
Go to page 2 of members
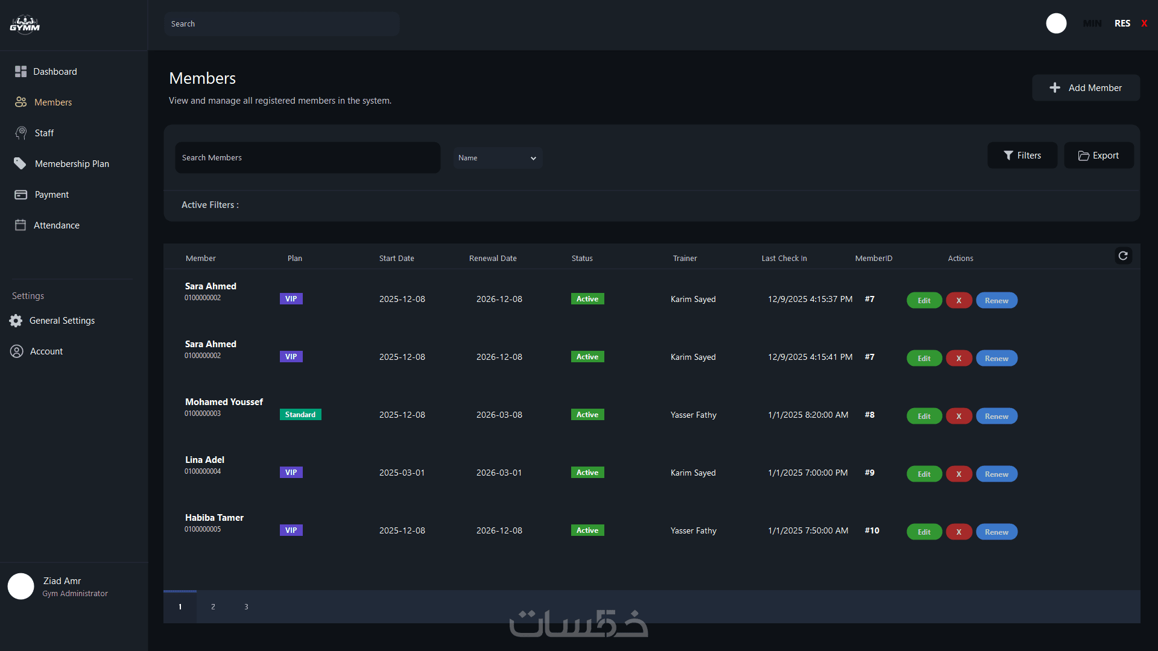click(213, 607)
